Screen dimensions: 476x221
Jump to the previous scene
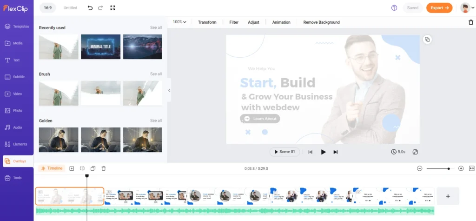310,152
